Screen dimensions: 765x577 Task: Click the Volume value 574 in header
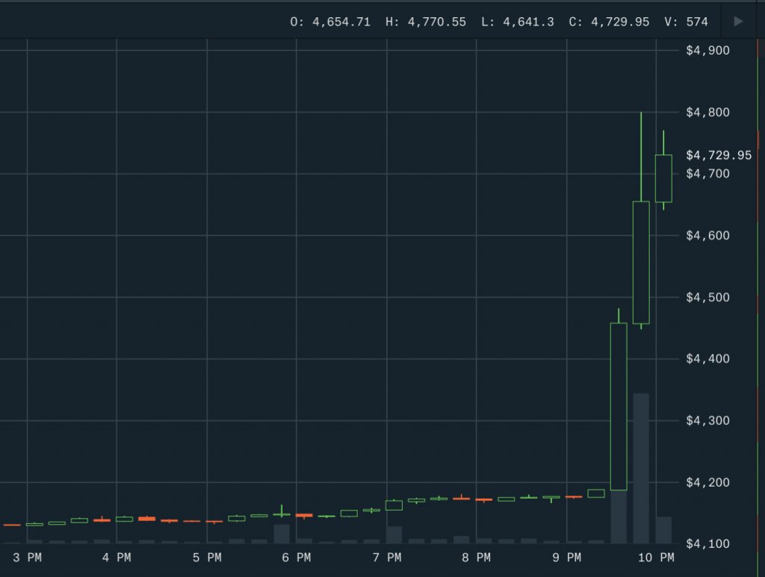pos(696,22)
